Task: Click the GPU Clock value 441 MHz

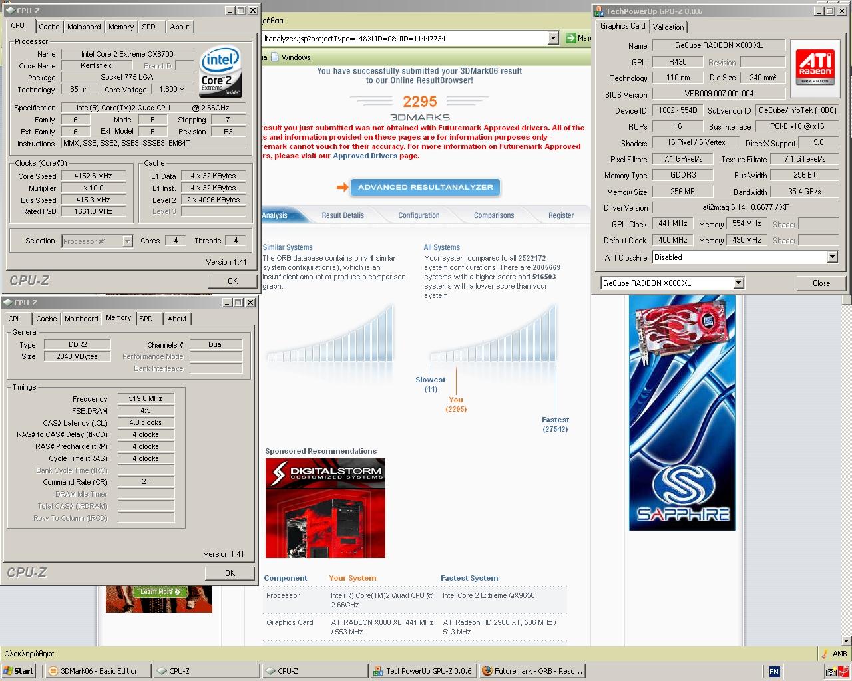Action: tap(673, 224)
